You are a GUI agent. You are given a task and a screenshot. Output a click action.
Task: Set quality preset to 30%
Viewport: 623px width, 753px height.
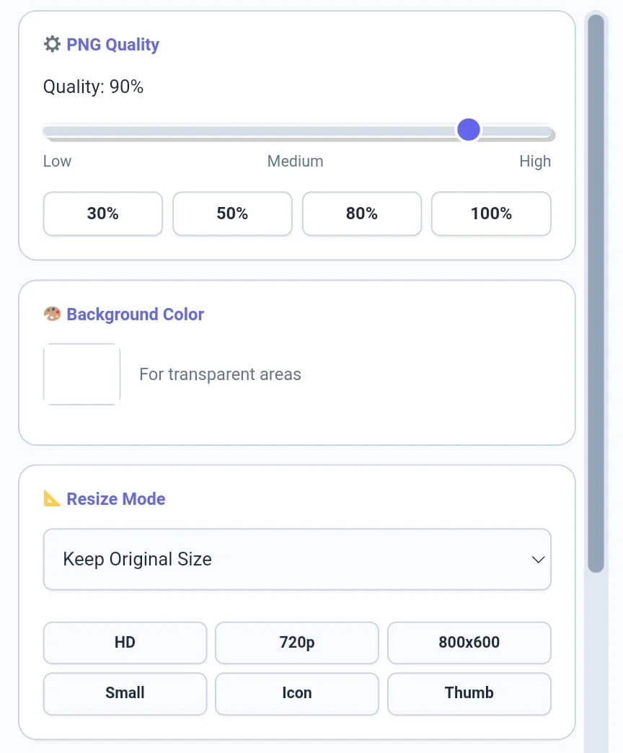103,213
